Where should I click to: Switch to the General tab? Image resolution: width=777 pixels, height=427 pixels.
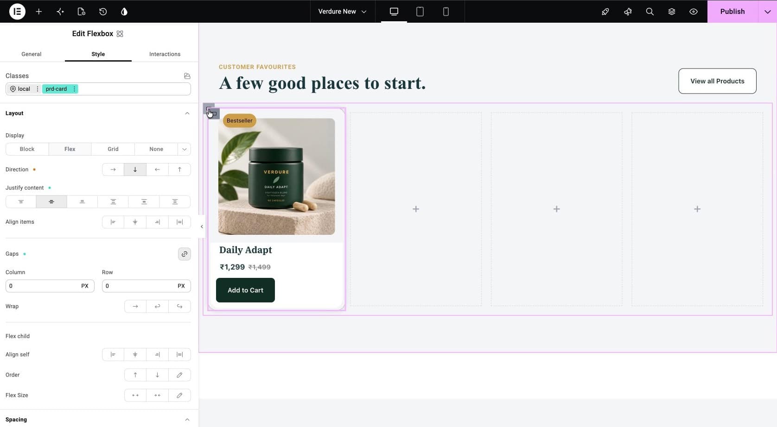(x=32, y=54)
